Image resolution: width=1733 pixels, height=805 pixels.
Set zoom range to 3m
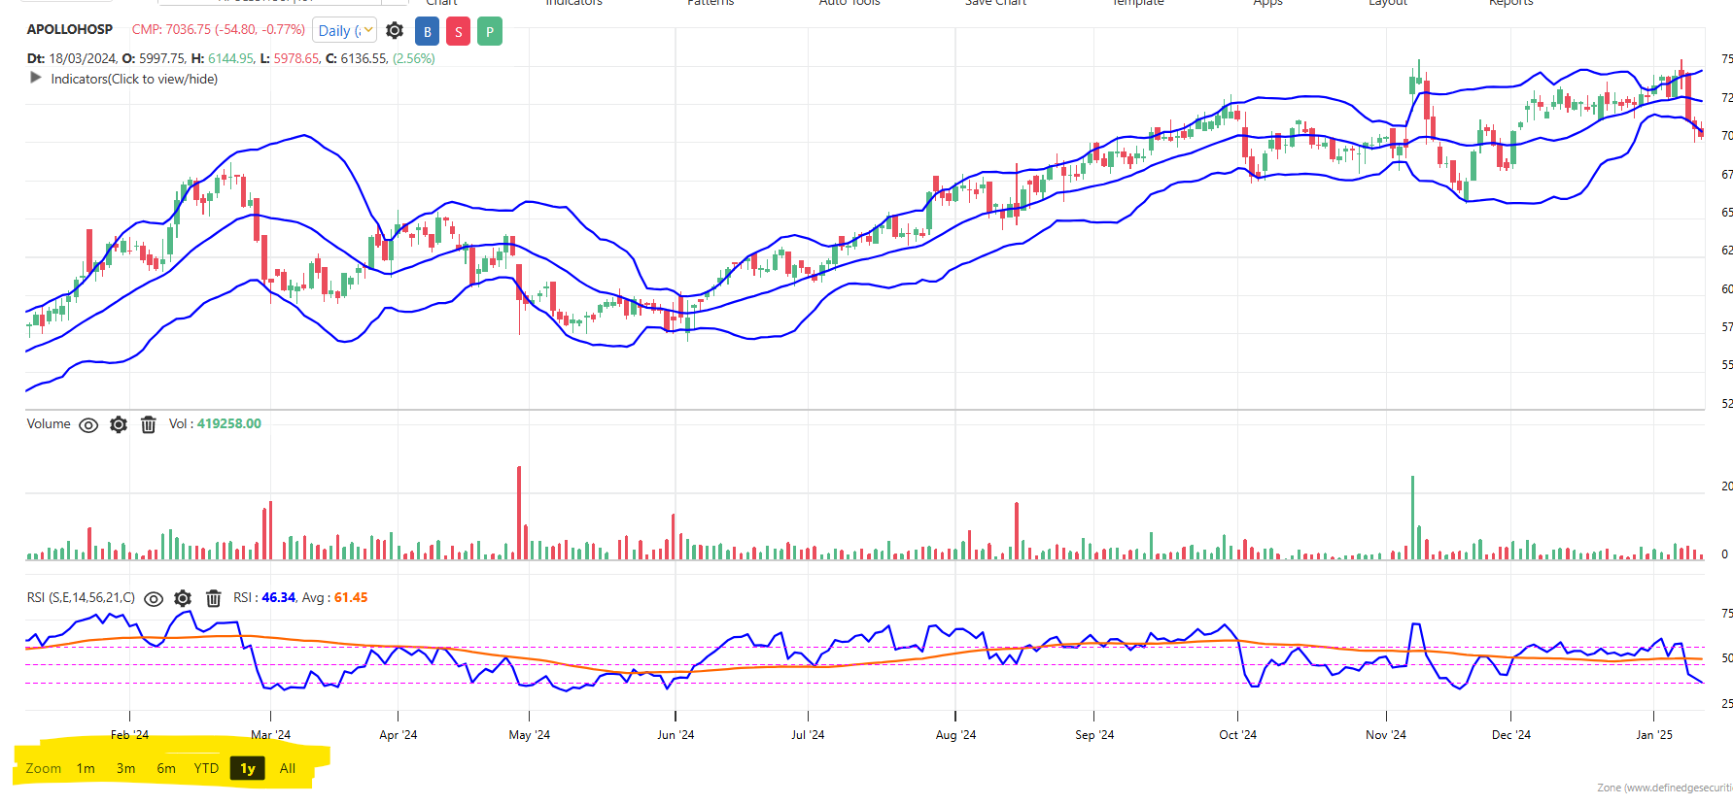126,768
